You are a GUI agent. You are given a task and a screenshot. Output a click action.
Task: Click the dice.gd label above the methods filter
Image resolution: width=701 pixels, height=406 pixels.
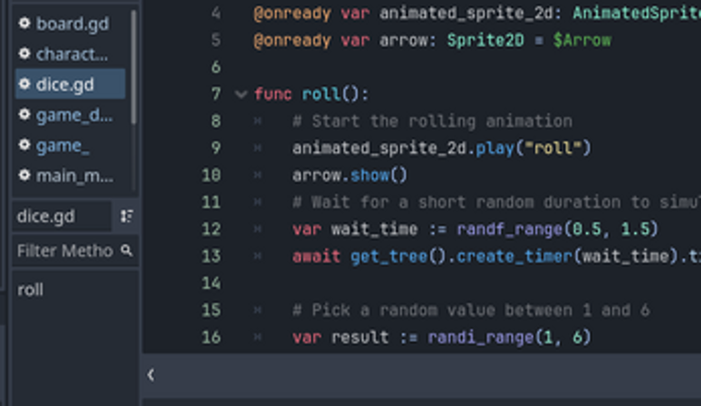45,216
